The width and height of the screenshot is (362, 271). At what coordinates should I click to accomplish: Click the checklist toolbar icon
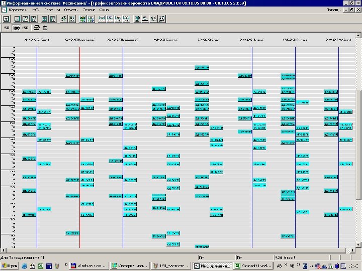point(72,19)
